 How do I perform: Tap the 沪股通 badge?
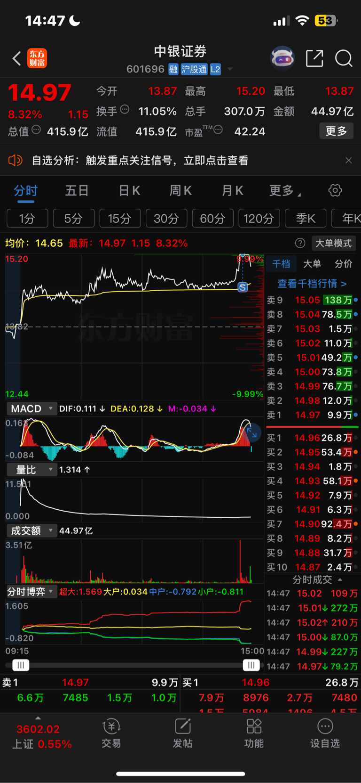194,69
